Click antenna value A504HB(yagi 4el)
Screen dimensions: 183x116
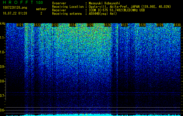pos(103,14)
